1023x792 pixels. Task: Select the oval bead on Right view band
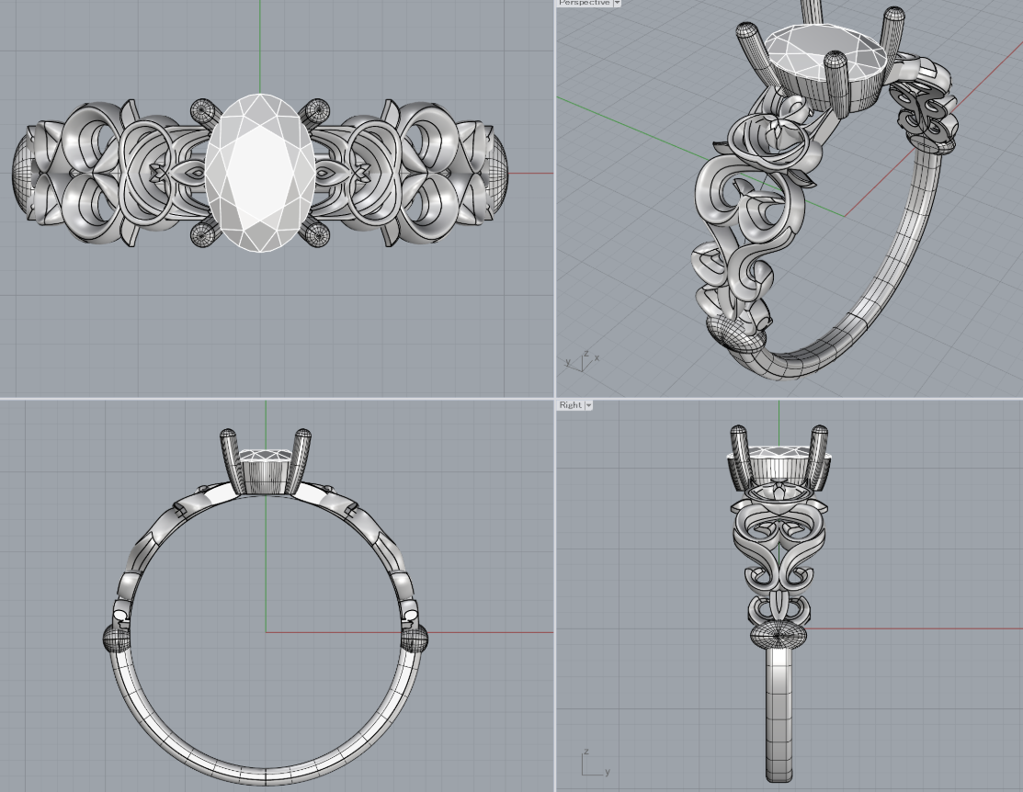coord(779,634)
